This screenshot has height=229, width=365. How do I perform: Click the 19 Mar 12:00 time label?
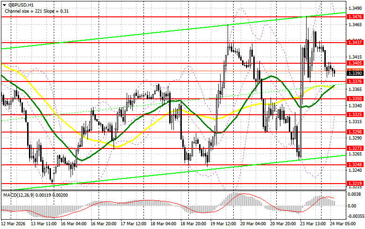223,224
